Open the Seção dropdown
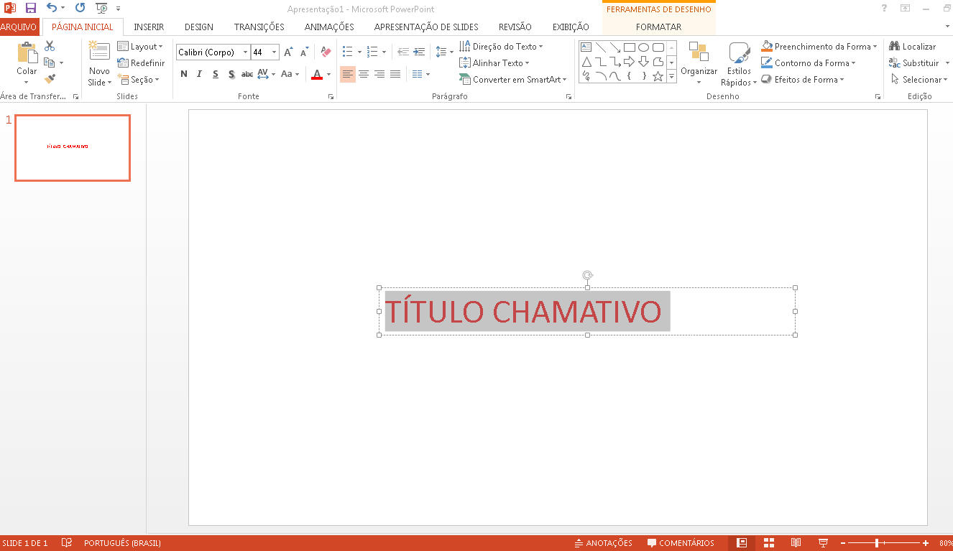The width and height of the screenshot is (953, 551). point(138,80)
